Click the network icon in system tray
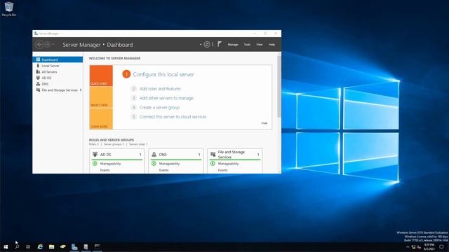449x252 pixels. [x=413, y=247]
